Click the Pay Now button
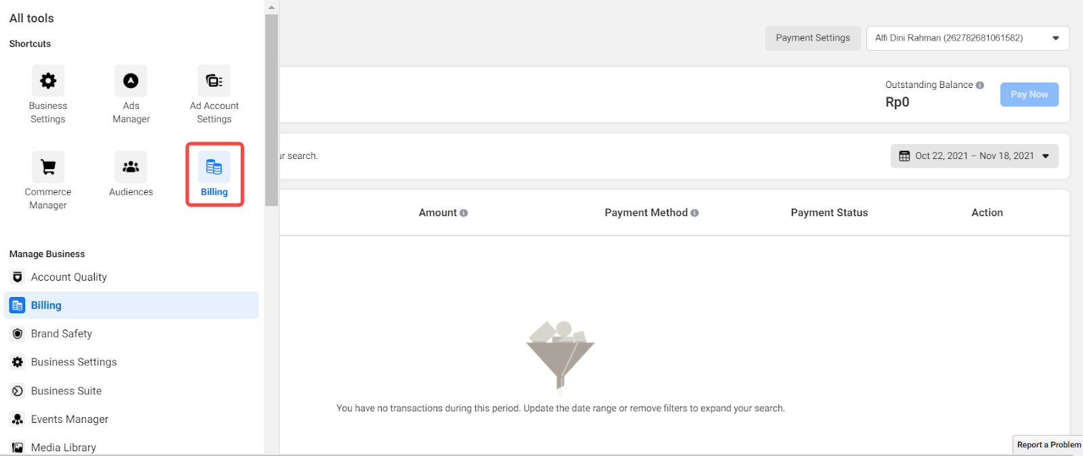1083x456 pixels. click(x=1030, y=95)
